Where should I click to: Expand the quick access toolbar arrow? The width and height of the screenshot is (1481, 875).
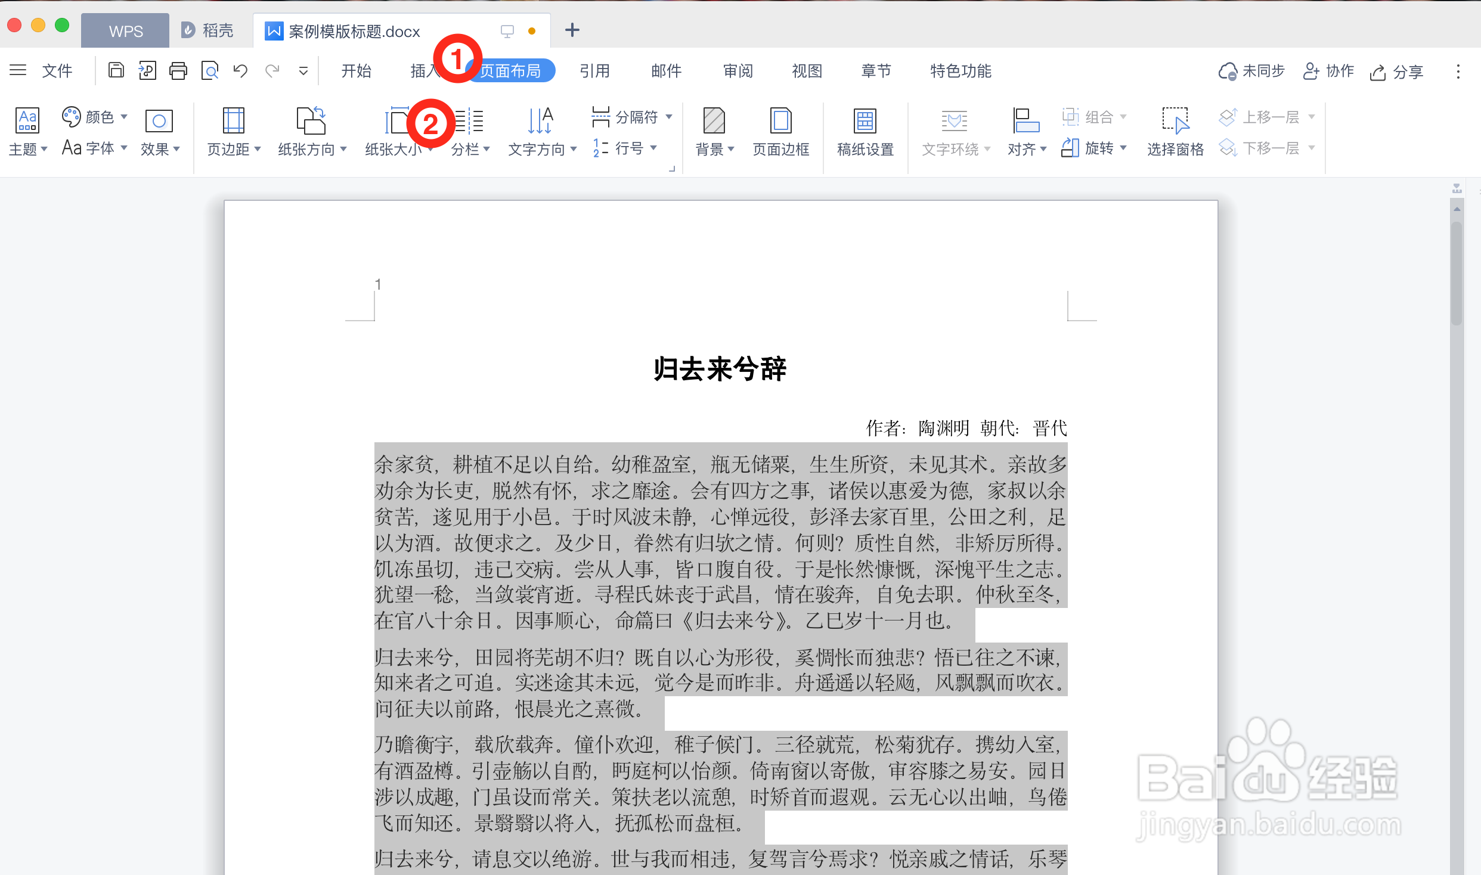[303, 72]
